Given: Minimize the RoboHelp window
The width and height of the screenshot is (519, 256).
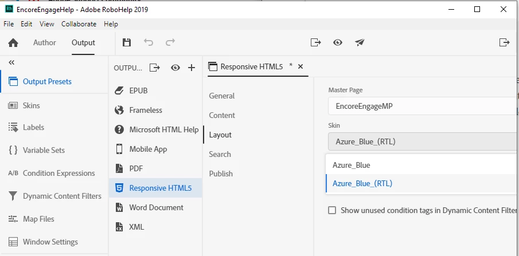Looking at the screenshot, I should [451, 9].
